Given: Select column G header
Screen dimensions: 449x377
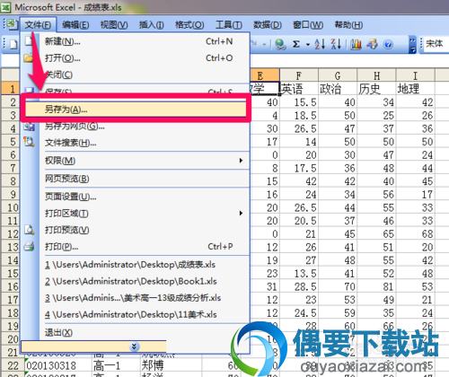Looking at the screenshot, I should (338, 75).
